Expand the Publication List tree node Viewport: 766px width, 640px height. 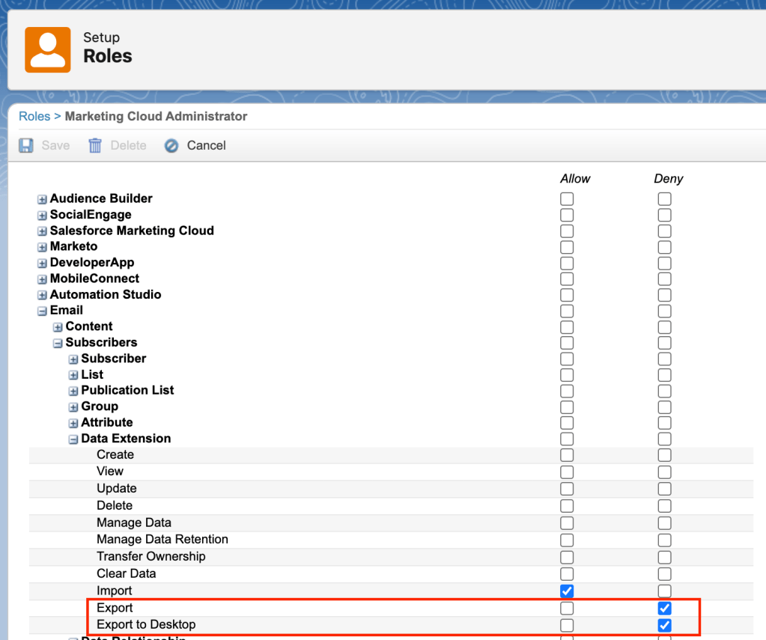[73, 391]
